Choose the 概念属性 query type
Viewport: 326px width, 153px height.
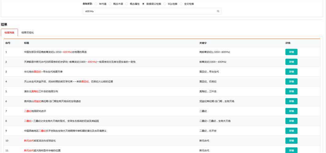click(x=127, y=4)
